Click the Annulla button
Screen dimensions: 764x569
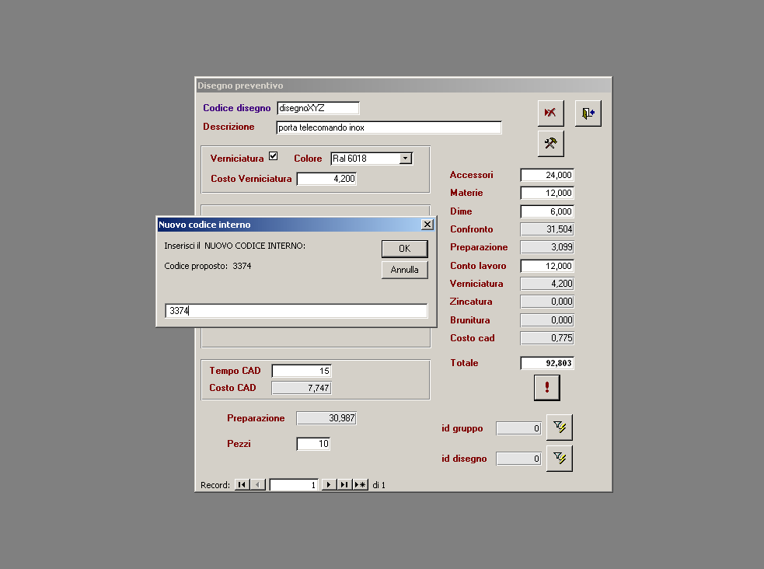pos(404,270)
